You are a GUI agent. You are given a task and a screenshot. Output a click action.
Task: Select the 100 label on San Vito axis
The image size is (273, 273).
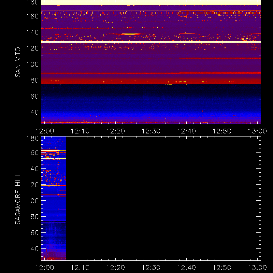click(x=32, y=64)
